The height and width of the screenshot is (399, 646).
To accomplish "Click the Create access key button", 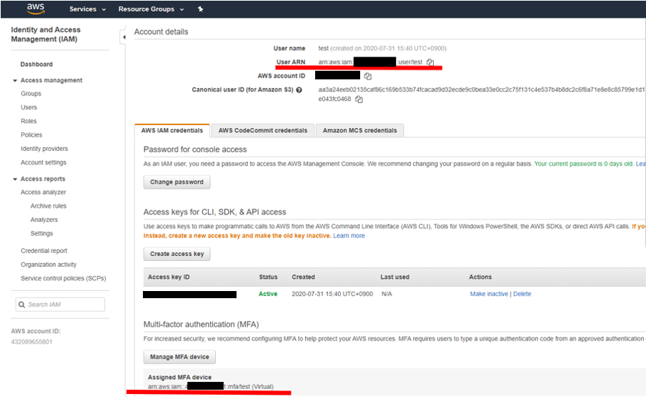I will coord(177,254).
